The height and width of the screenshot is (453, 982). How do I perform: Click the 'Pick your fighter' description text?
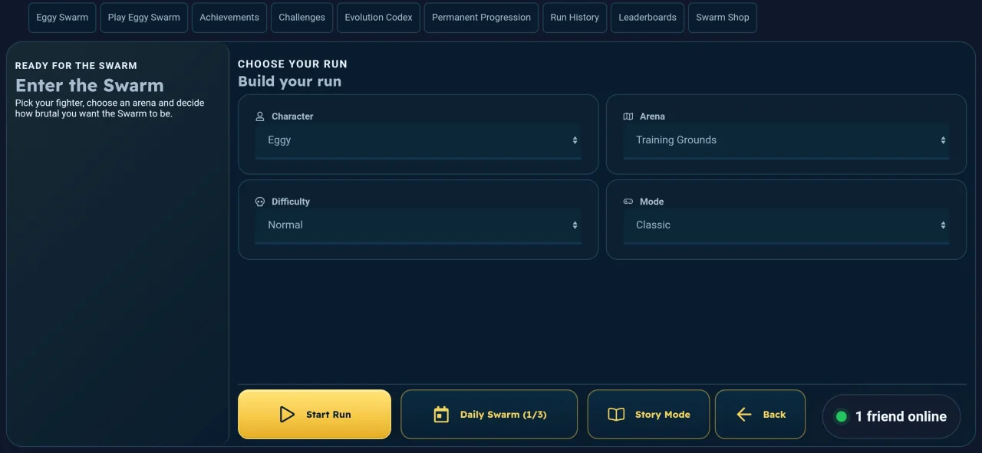pos(110,108)
